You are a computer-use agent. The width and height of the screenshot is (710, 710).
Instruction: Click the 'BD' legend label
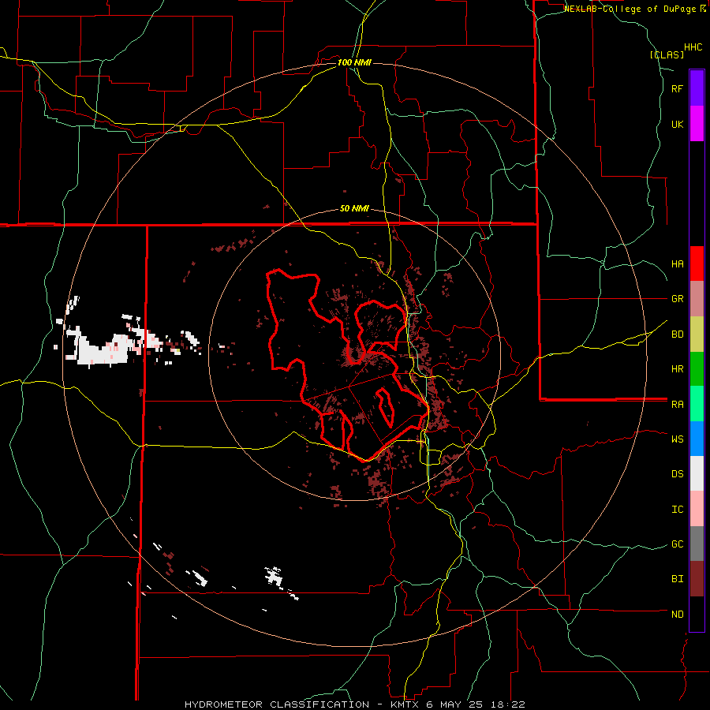(x=678, y=334)
